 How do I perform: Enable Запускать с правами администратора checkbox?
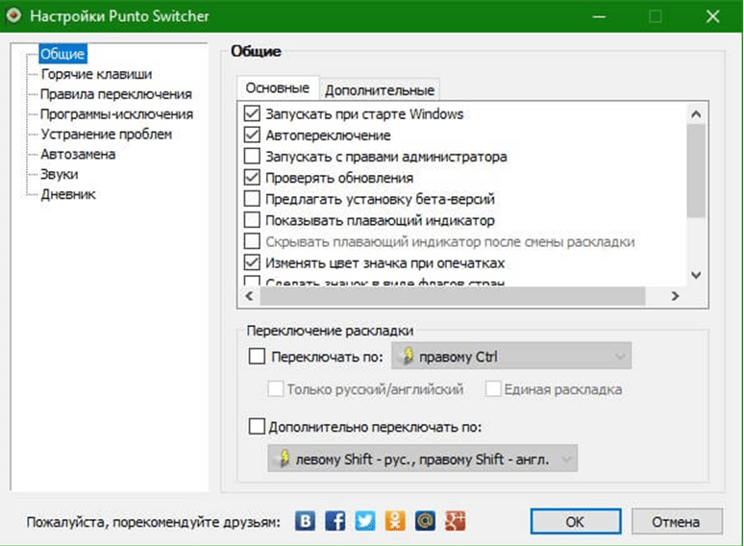point(253,157)
